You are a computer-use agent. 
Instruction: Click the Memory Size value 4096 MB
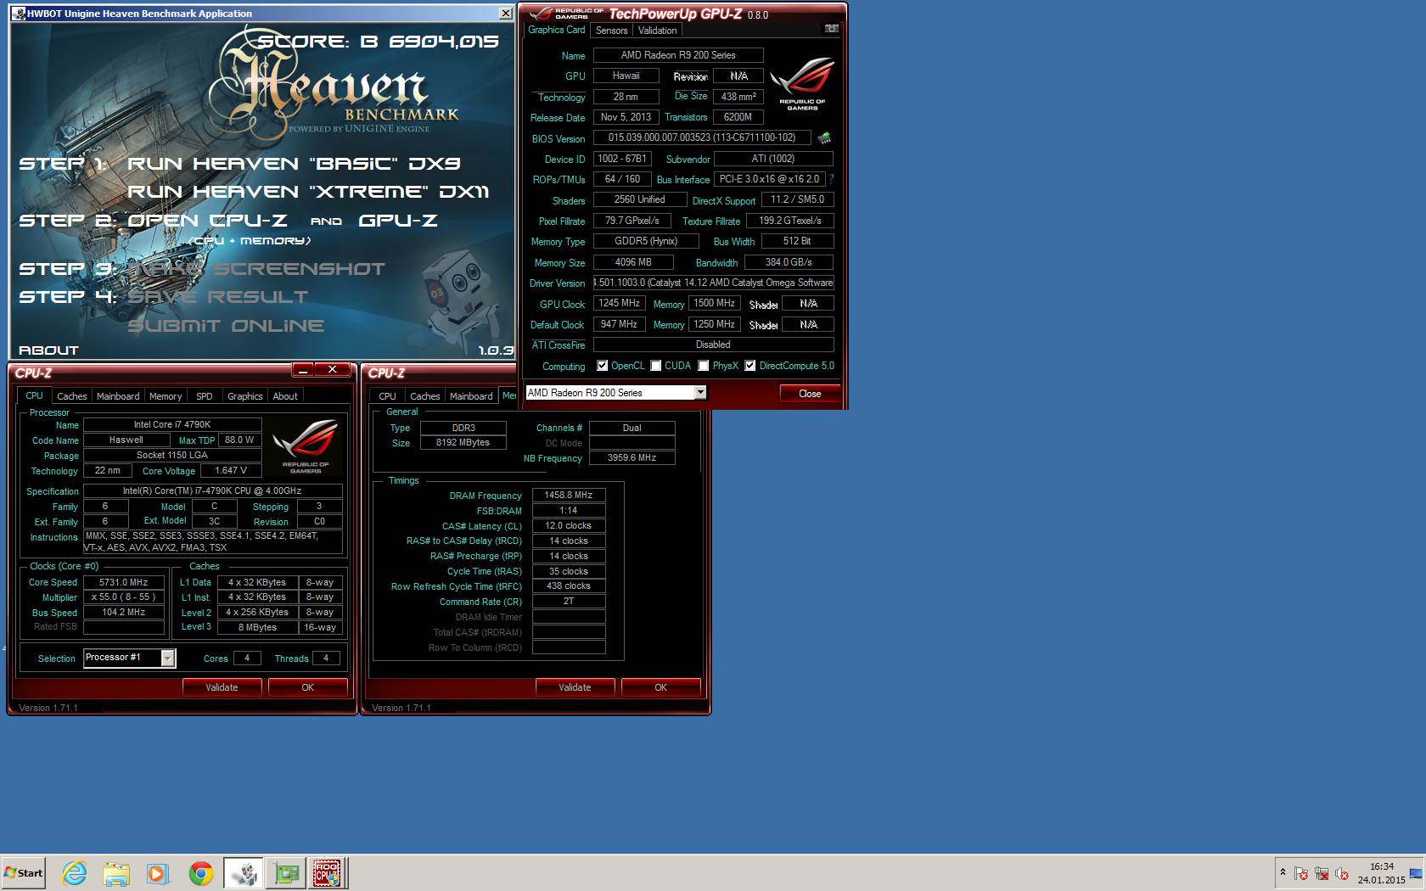pyautogui.click(x=633, y=262)
